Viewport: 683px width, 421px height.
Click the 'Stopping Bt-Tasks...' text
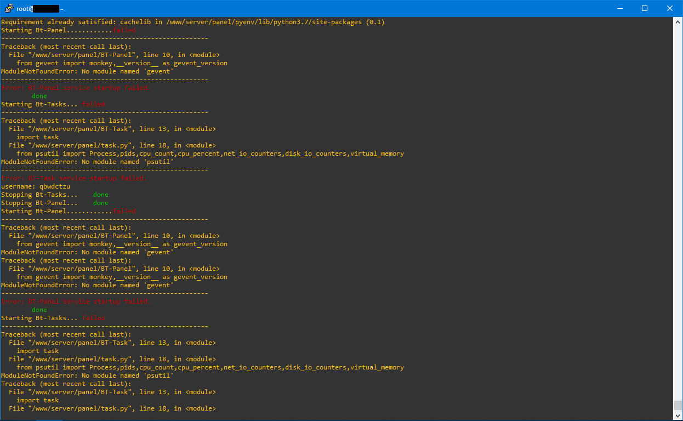[x=39, y=195]
